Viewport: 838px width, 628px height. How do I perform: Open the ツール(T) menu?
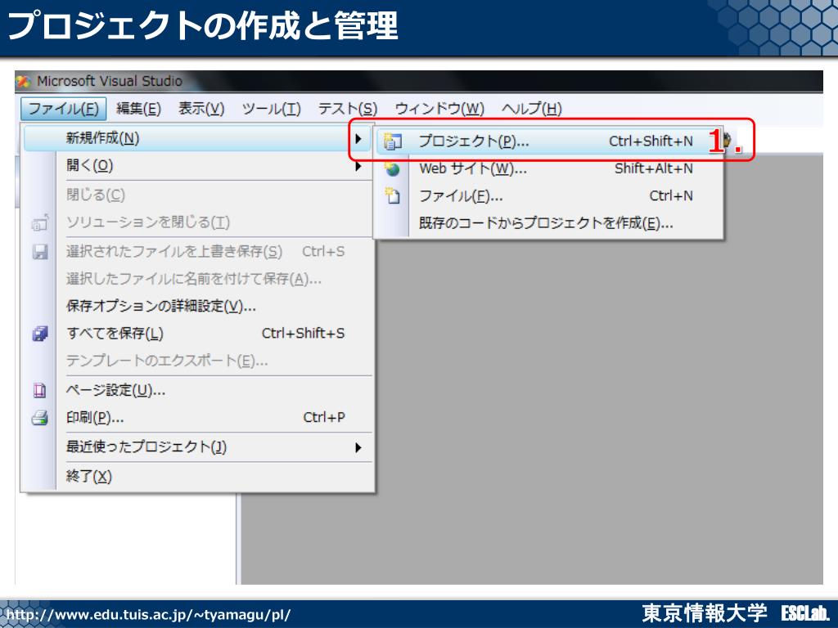tap(272, 109)
